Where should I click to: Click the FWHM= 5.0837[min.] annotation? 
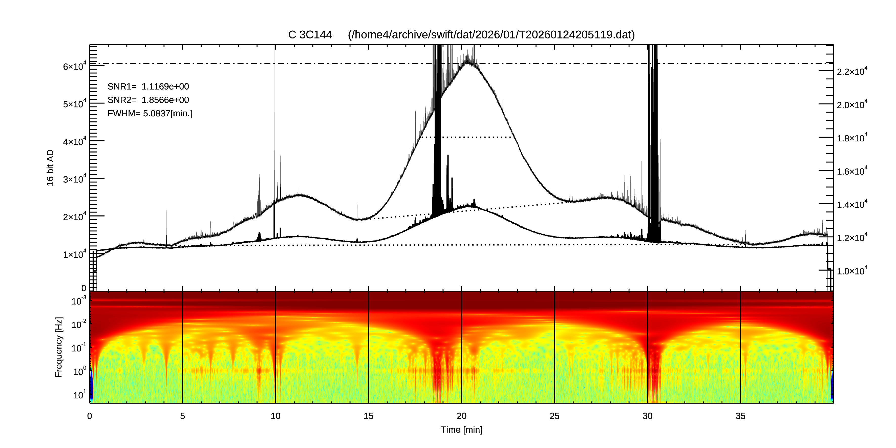pos(150,113)
